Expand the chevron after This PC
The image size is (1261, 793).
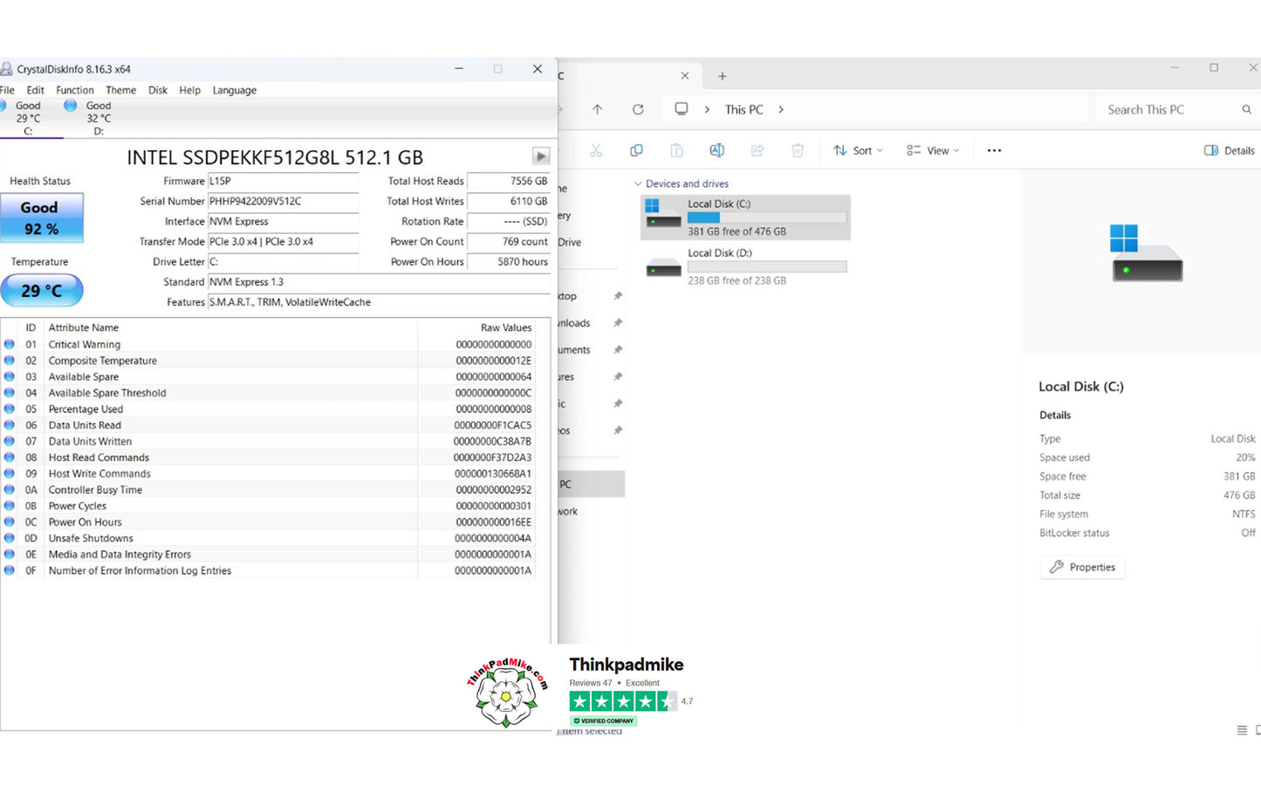coord(781,109)
